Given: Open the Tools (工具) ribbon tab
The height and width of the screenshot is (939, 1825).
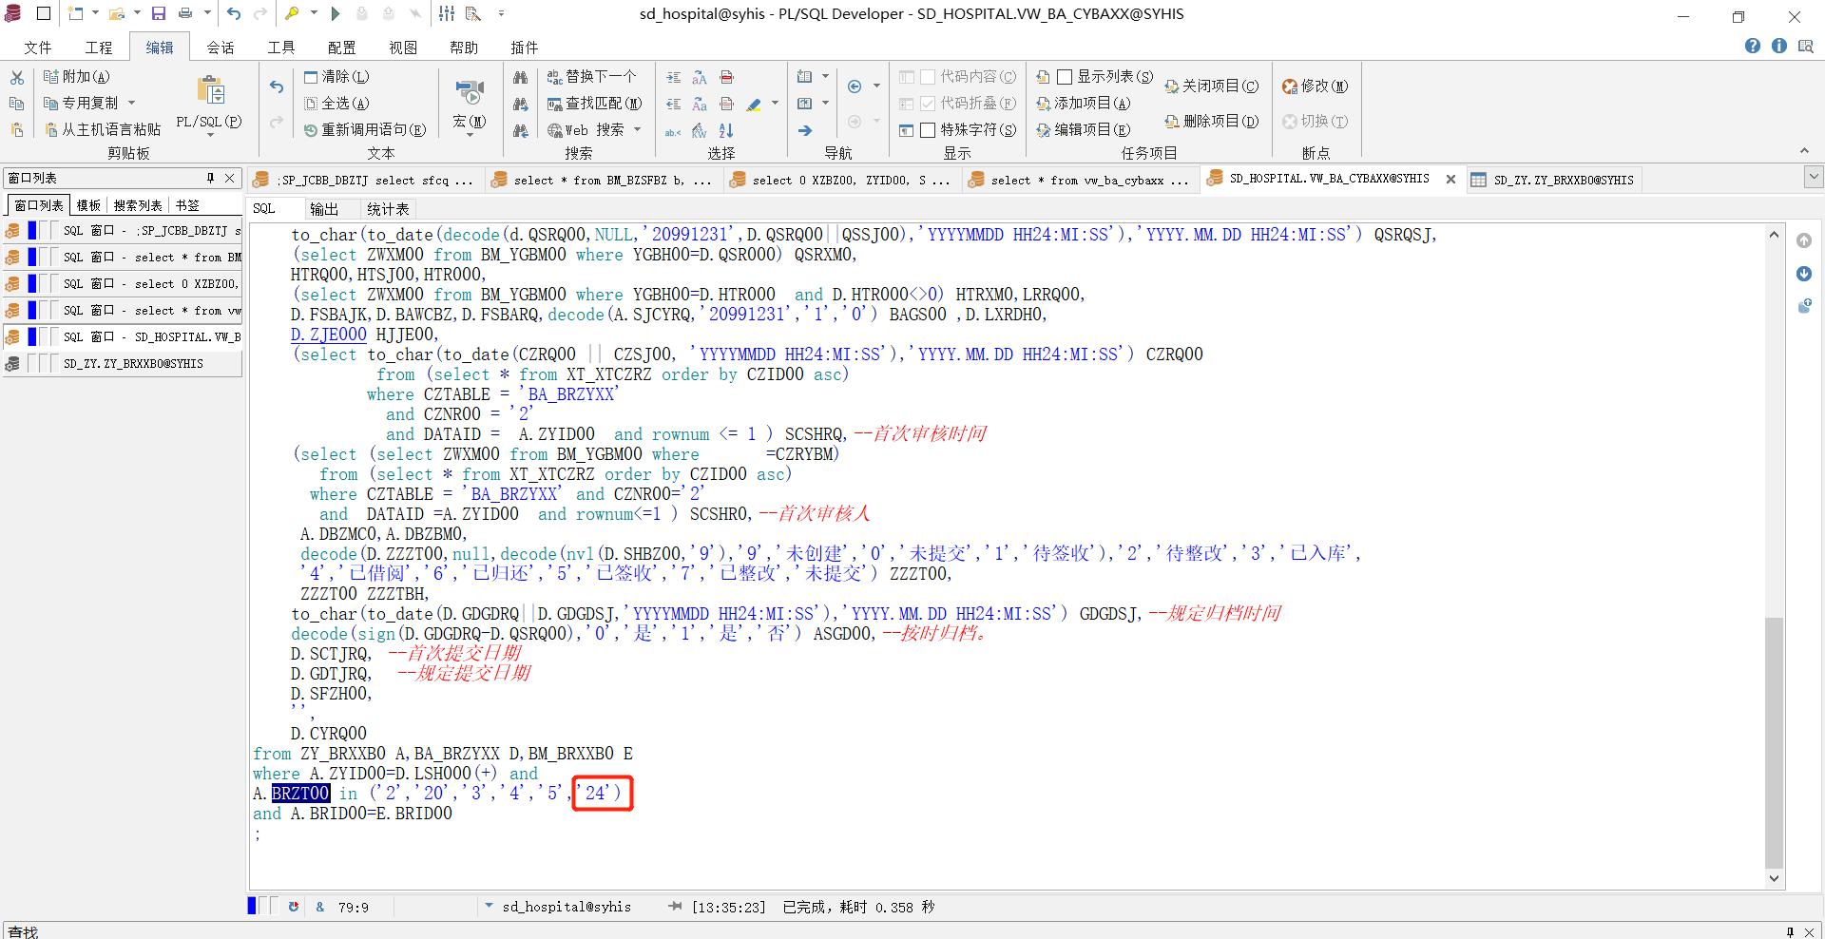Looking at the screenshot, I should pos(281,48).
